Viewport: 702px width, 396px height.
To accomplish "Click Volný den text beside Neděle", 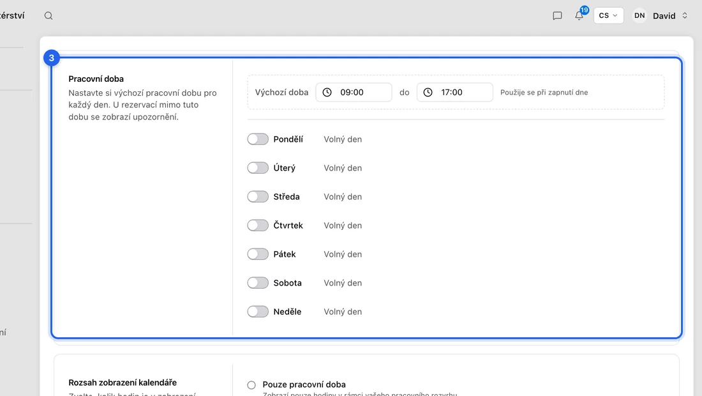I will pyautogui.click(x=343, y=311).
